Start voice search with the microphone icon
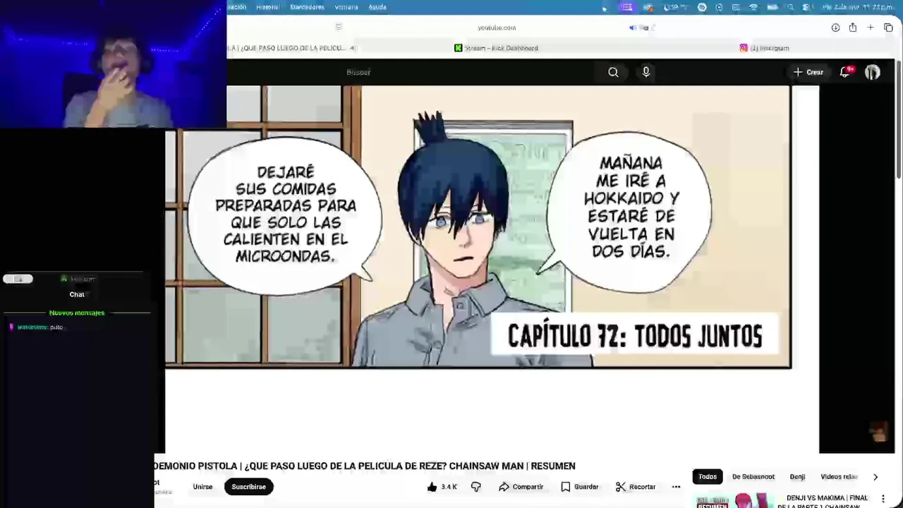The width and height of the screenshot is (903, 508). (x=646, y=72)
